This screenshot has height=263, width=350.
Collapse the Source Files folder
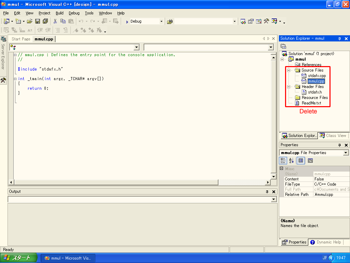pos(288,70)
